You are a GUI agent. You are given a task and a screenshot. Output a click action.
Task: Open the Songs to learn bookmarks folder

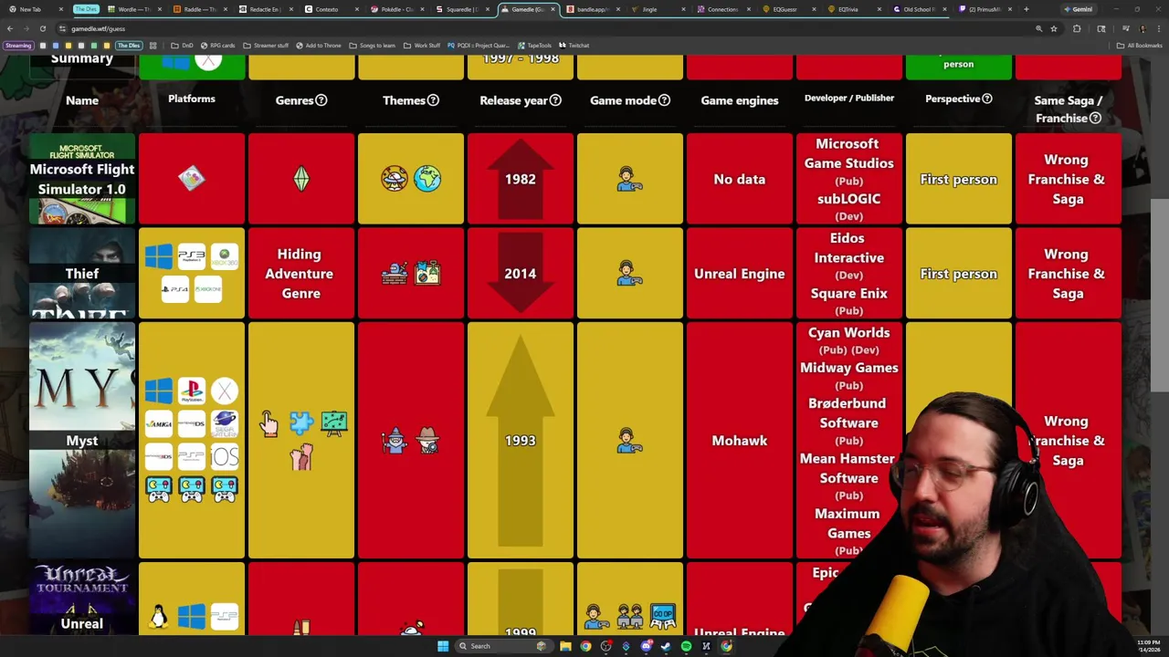pyautogui.click(x=373, y=46)
